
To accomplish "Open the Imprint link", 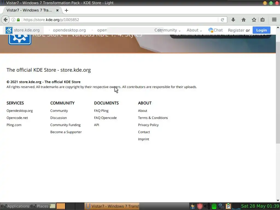I will tap(143, 139).
